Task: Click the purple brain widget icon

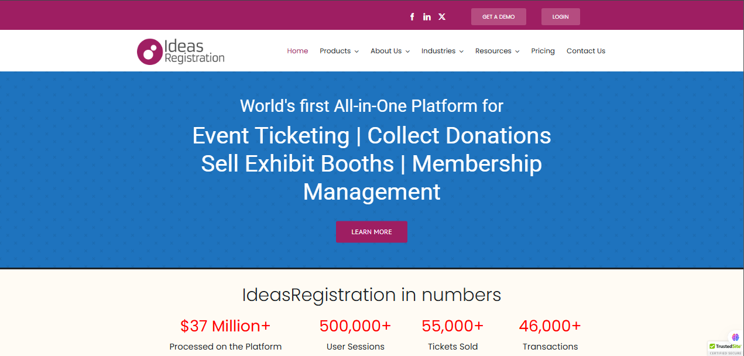Action: coord(736,337)
